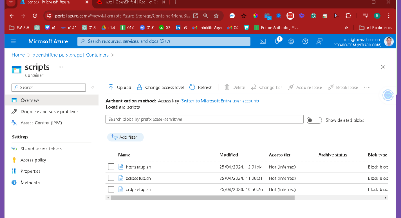401x218 pixels.
Task: Sort by the Modified column header
Action: coord(229,155)
